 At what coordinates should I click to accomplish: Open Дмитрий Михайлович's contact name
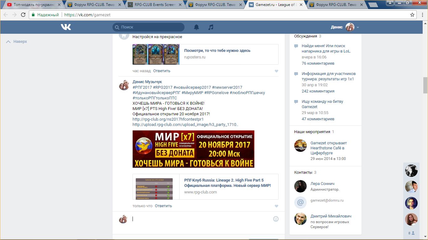click(331, 216)
